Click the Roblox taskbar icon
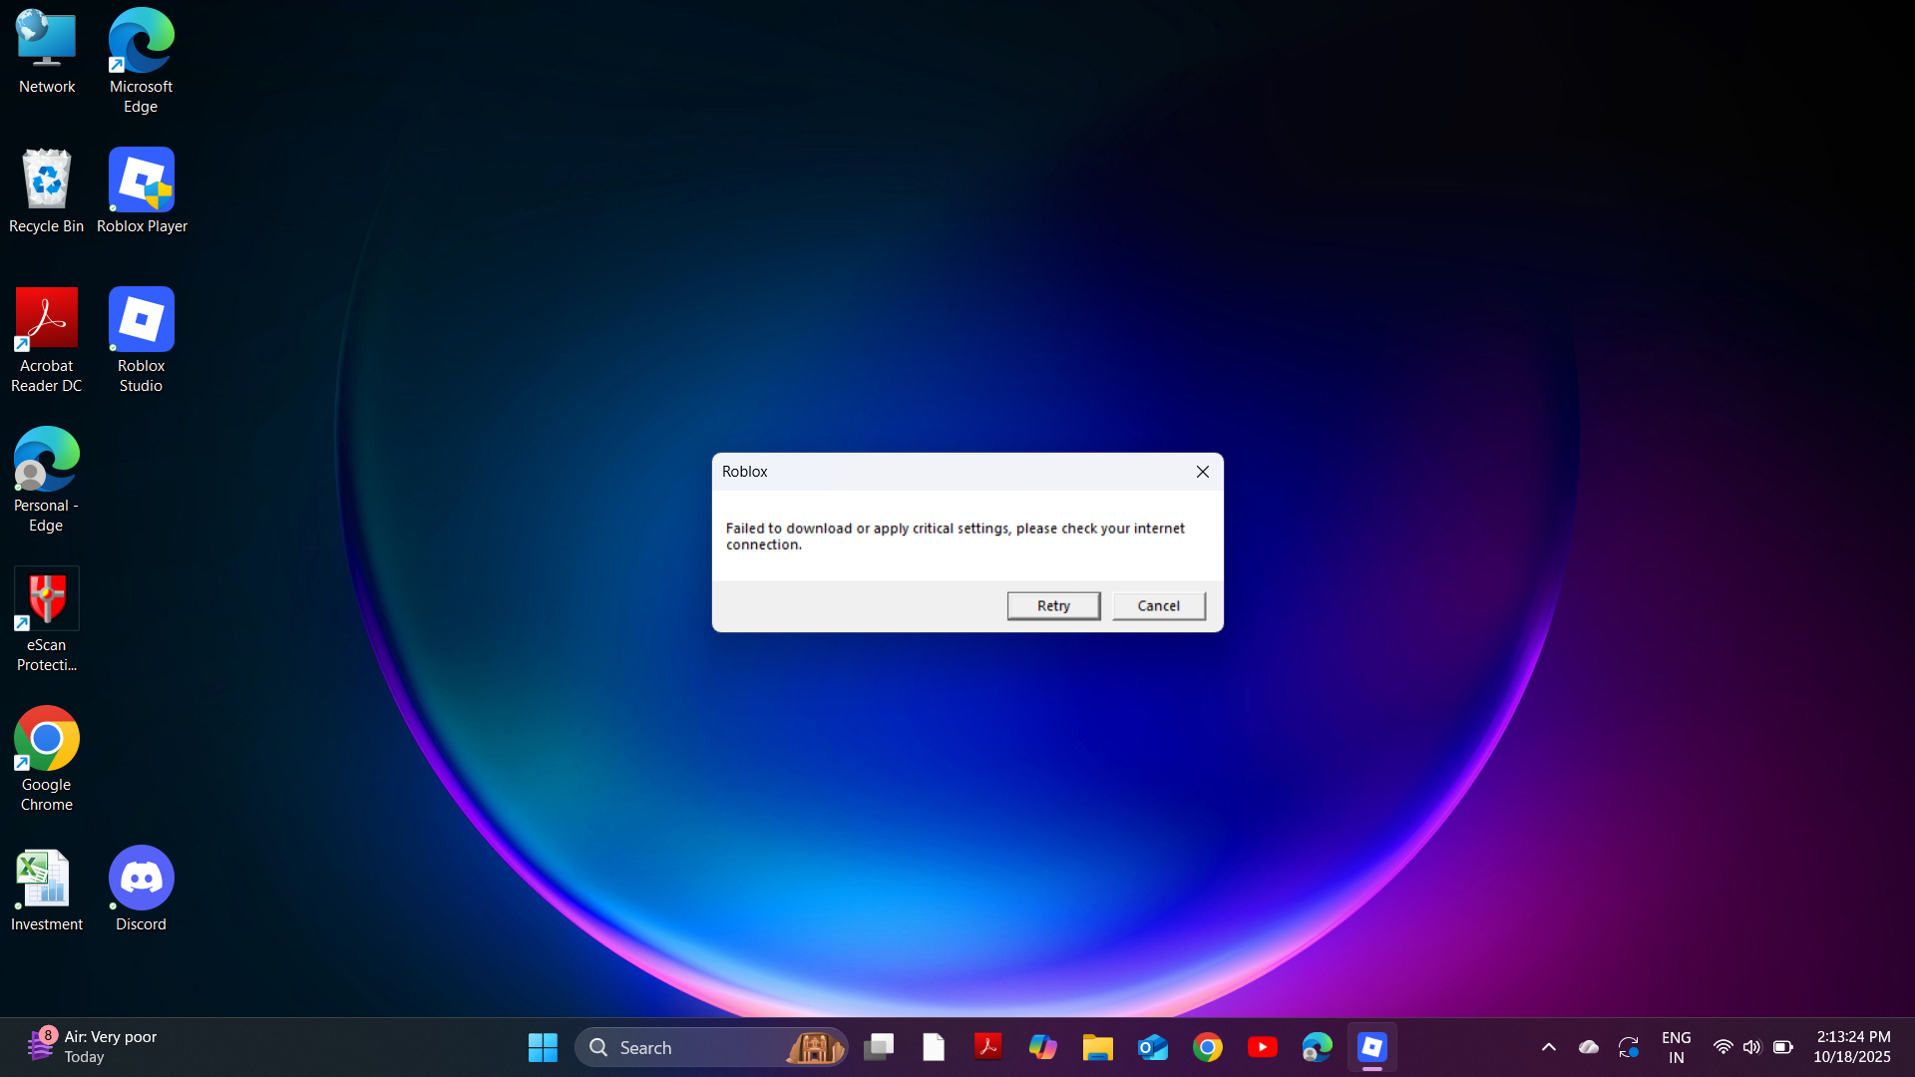1915x1077 pixels. 1371,1047
